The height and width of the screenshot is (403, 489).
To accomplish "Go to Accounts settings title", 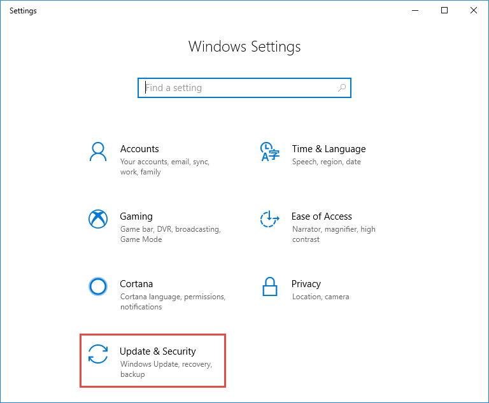I will 139,149.
